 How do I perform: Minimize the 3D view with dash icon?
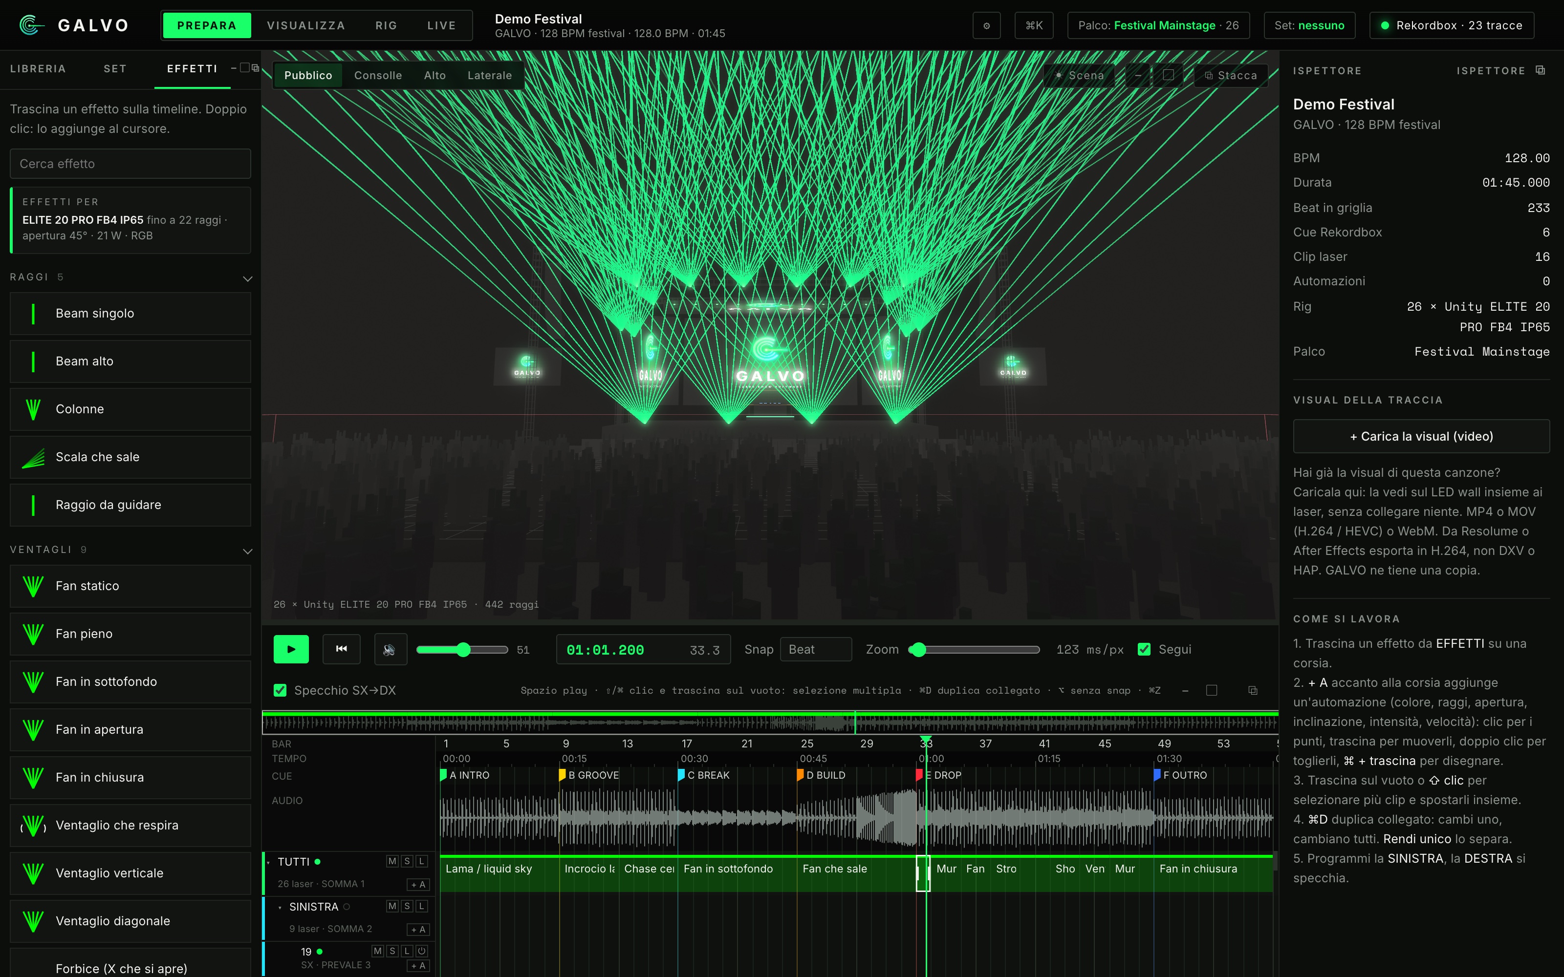pyautogui.click(x=1138, y=76)
